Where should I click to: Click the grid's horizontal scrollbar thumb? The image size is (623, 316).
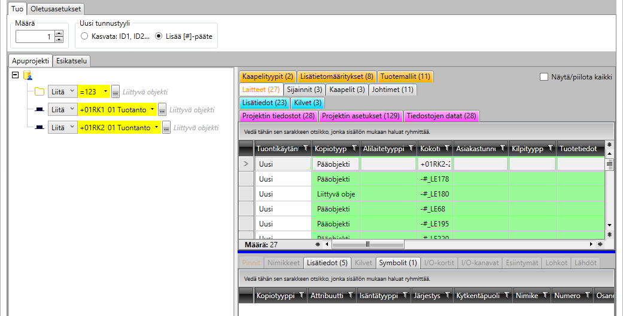pyautogui.click(x=367, y=244)
